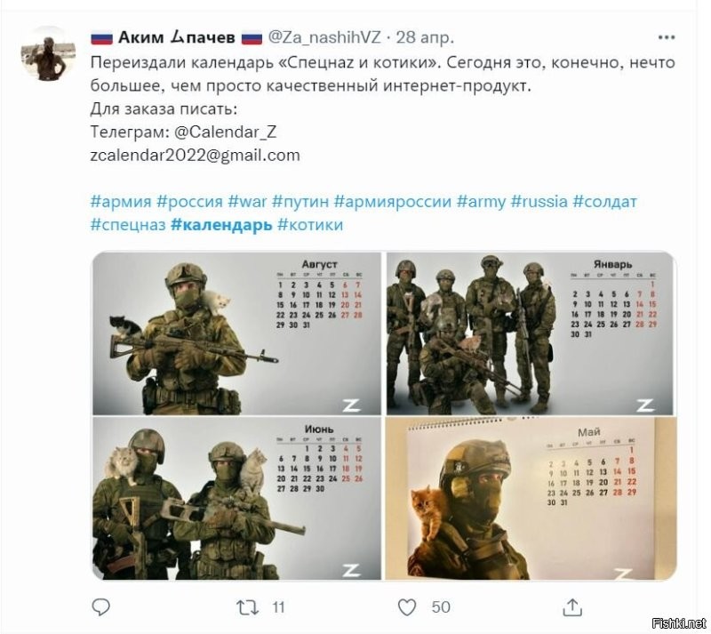Open the Август calendar image
Screen dimensions: 711x634
[x=236, y=333]
